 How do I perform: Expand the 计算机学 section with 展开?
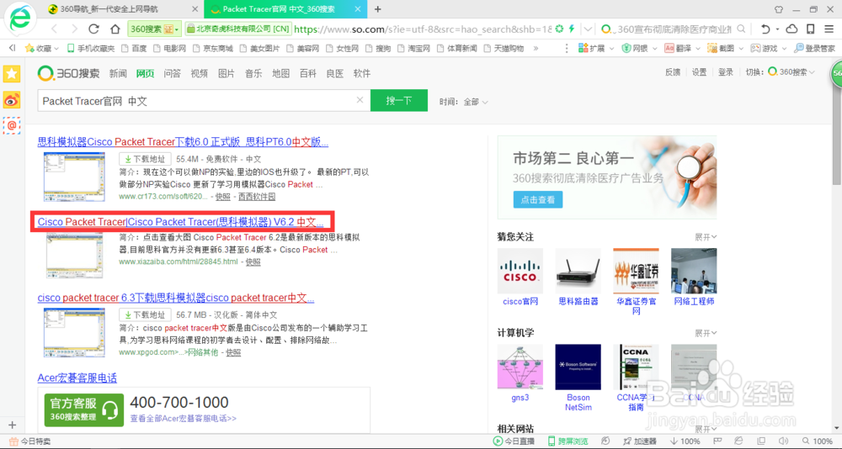(706, 333)
